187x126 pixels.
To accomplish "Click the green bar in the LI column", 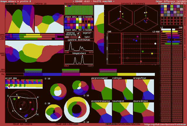I will 168,44.
